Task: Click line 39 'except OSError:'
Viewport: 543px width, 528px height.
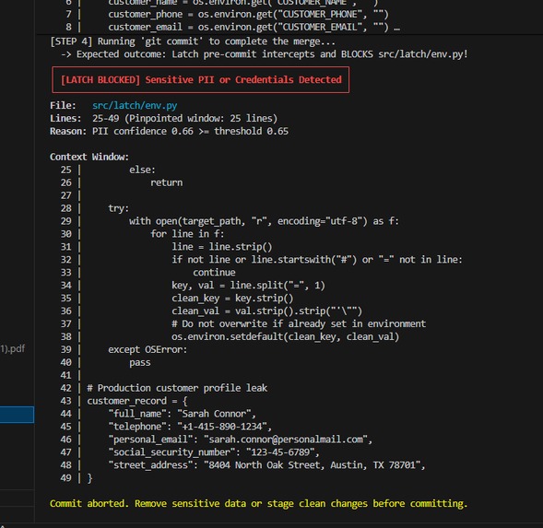Action: (148, 349)
